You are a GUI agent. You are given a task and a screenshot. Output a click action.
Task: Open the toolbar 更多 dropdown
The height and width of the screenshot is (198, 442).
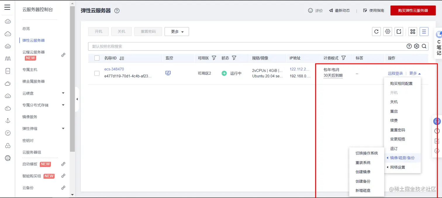(177, 32)
